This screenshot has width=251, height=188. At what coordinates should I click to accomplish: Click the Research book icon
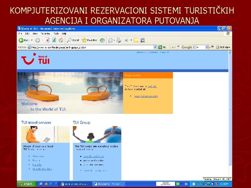[143, 40]
